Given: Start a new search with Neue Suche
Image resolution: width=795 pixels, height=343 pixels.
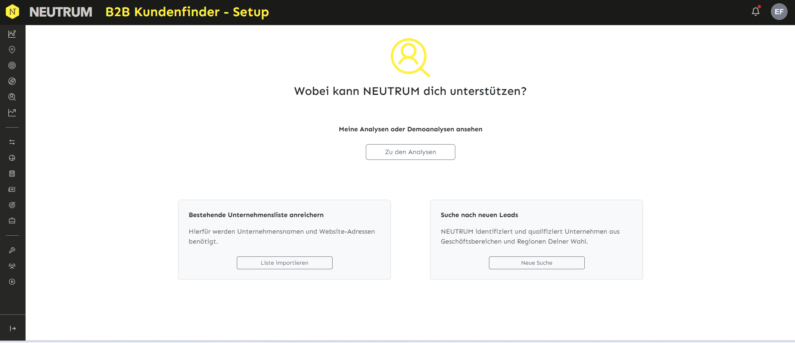Looking at the screenshot, I should pos(537,263).
